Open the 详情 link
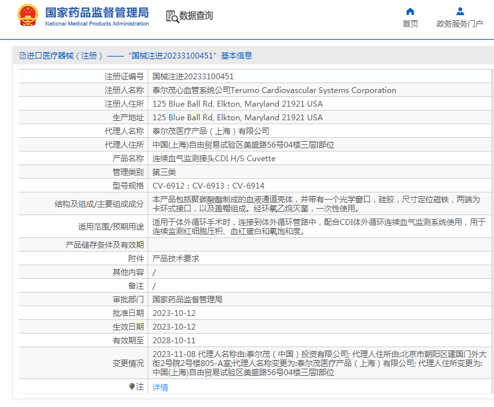The image size is (494, 407). click(160, 387)
